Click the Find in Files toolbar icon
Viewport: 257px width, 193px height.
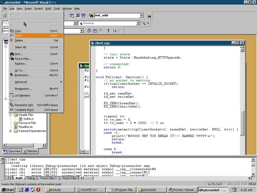coord(91,16)
